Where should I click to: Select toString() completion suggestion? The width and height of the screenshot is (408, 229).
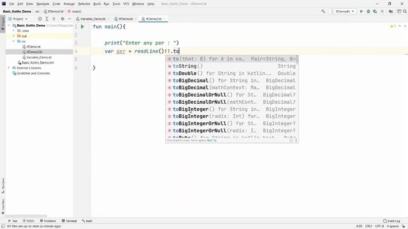pos(232,66)
